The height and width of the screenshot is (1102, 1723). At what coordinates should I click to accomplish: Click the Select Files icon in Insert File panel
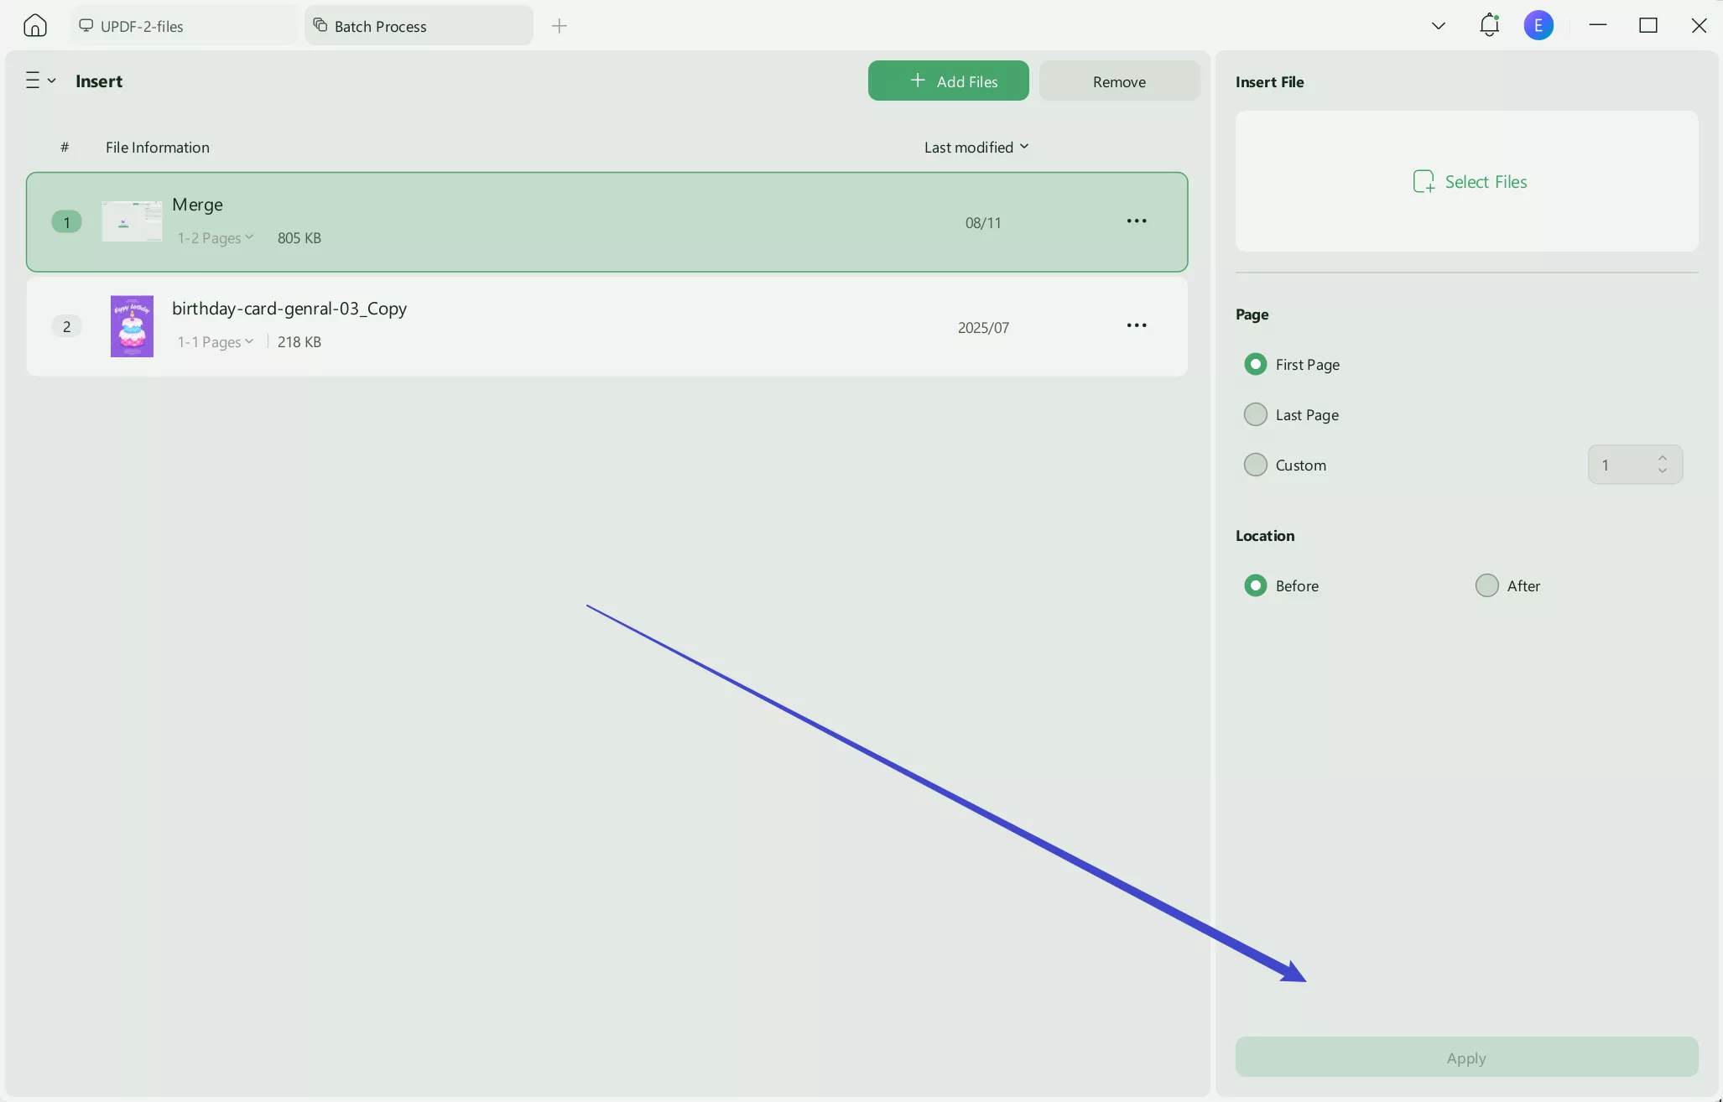click(x=1422, y=180)
